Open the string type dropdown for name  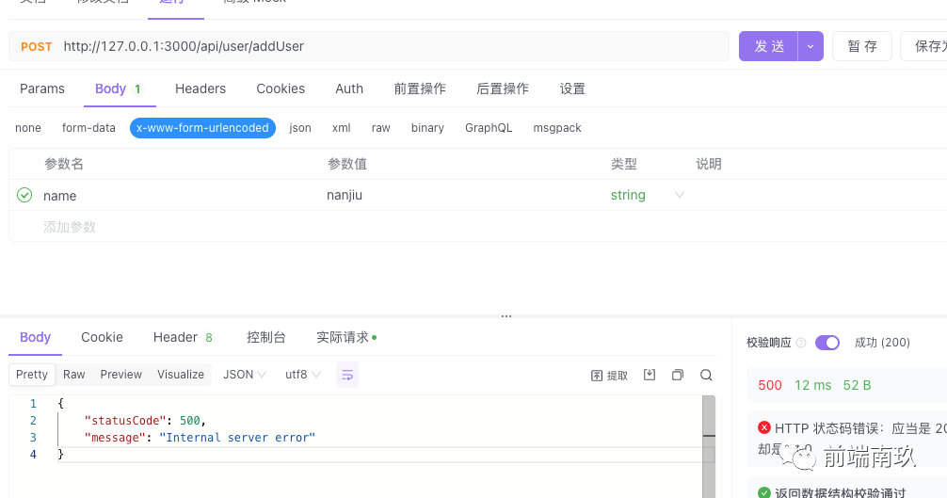679,195
